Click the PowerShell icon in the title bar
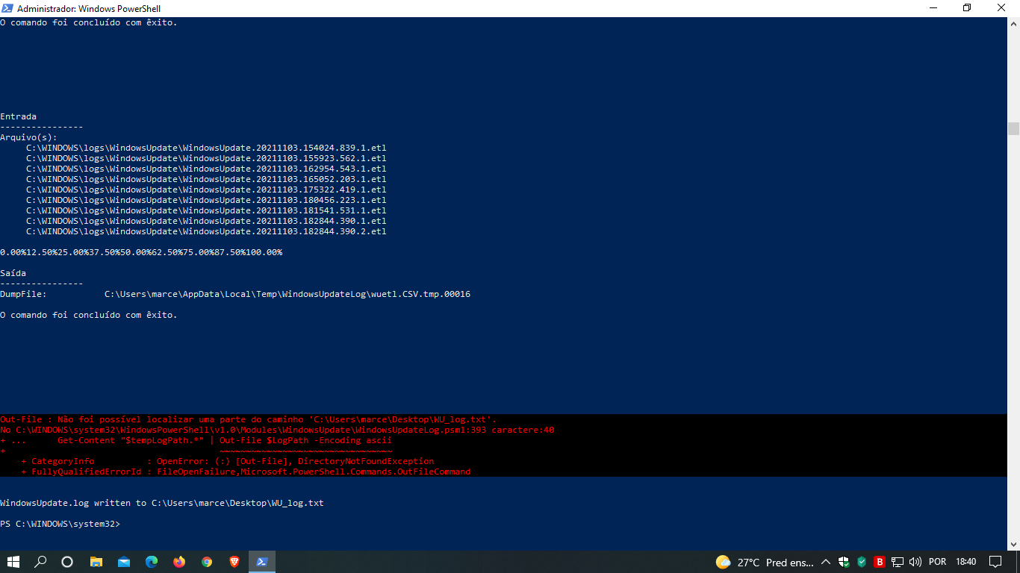This screenshot has height=573, width=1020. coord(7,8)
